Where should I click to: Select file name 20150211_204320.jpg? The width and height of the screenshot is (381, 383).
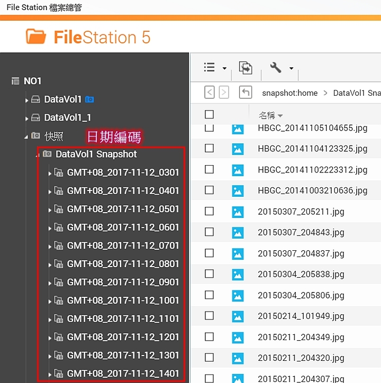[301, 358]
